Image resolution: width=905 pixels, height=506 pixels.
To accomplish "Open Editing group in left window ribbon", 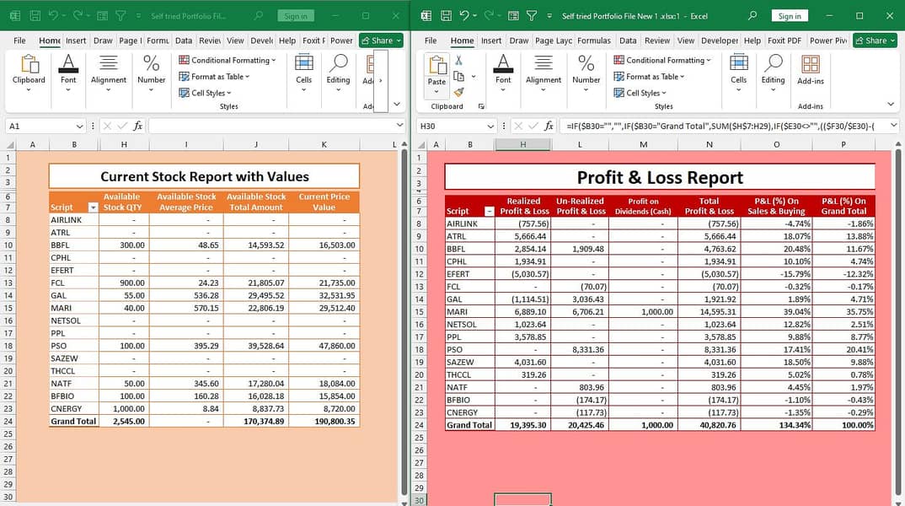I will click(338, 73).
